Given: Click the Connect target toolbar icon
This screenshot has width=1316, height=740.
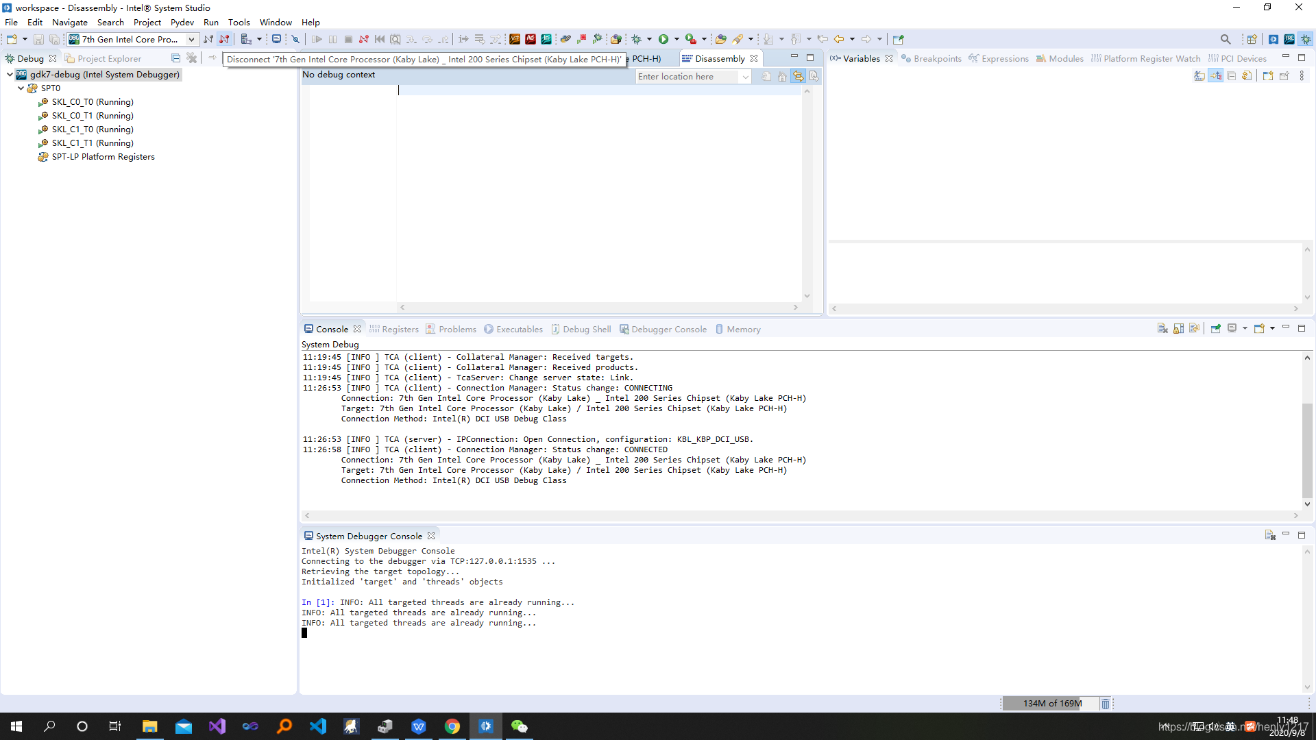Looking at the screenshot, I should pyautogui.click(x=208, y=39).
